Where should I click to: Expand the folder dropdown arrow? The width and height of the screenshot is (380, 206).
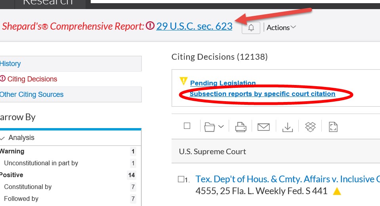coord(221,127)
